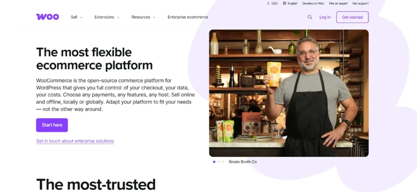Expand the Sell dropdown chevron
Image resolution: width=417 pixels, height=192 pixels.
click(x=81, y=17)
